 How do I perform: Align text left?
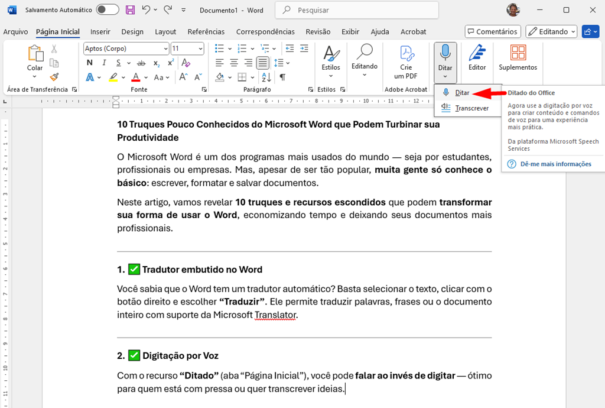click(220, 63)
